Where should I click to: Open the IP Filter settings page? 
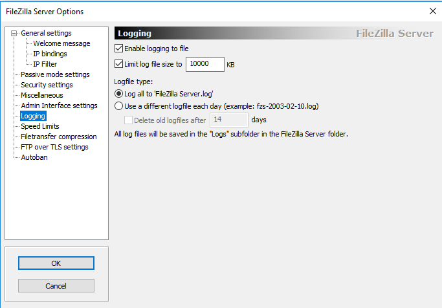pos(45,64)
